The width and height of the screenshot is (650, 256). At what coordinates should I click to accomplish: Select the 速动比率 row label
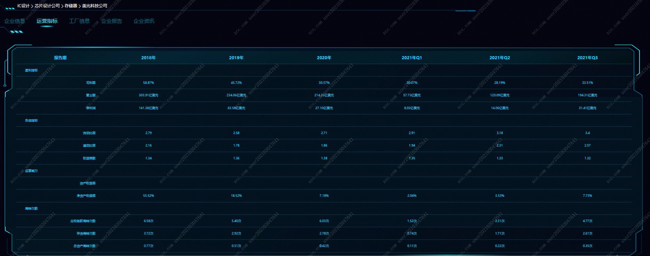pyautogui.click(x=89, y=145)
